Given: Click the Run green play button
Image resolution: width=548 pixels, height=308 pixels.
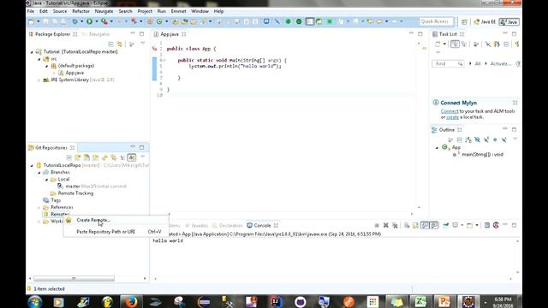Looking at the screenshot, I should 89,21.
